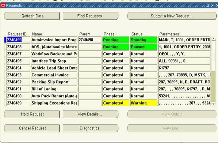Click Completed phase of Interface Trip Stop

[x=116, y=61]
